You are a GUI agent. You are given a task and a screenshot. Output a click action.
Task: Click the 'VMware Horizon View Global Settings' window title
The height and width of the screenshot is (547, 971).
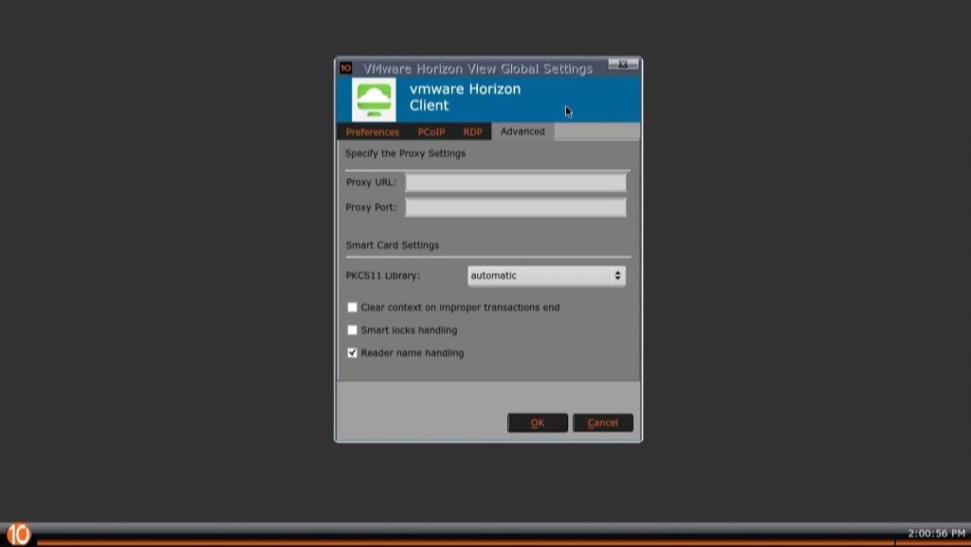(478, 68)
